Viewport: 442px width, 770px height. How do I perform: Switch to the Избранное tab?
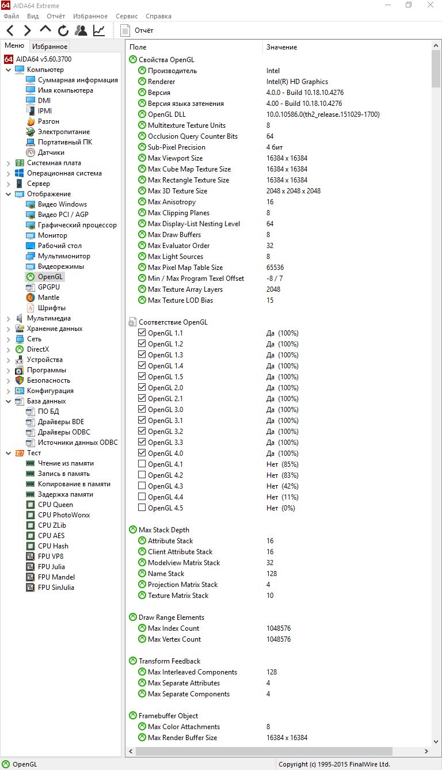click(49, 47)
